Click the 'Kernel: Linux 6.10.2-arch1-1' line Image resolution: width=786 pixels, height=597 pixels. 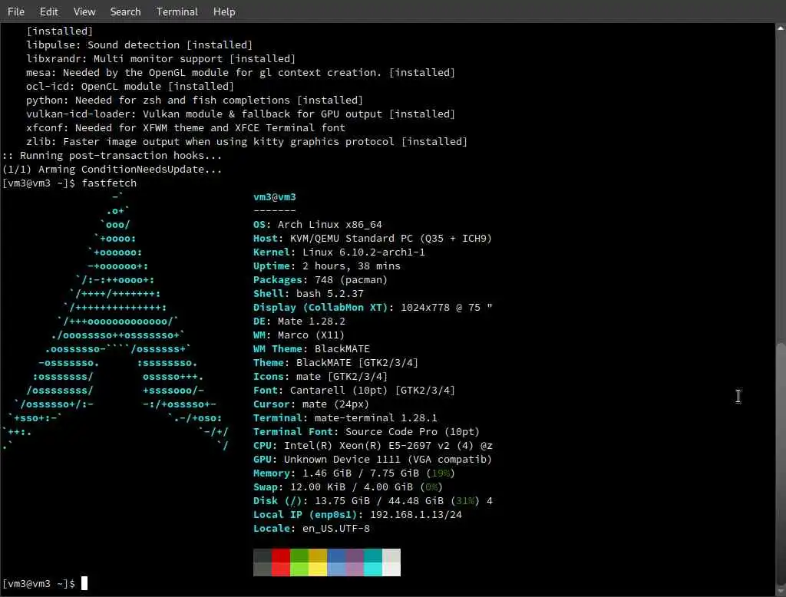point(339,252)
